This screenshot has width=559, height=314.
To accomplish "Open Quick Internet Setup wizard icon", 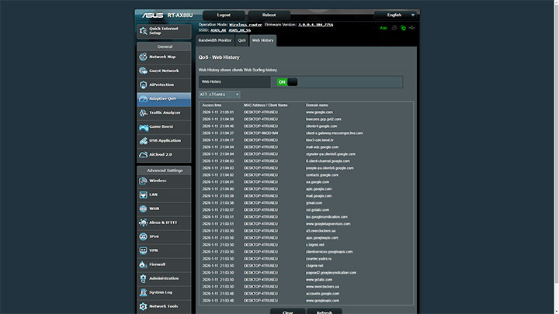I will click(144, 30).
